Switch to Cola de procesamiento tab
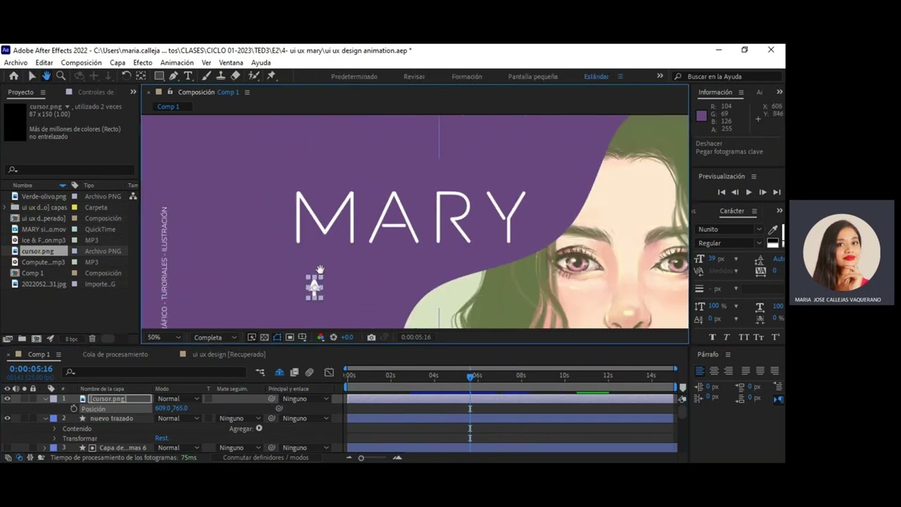Viewport: 901px width, 507px height. (115, 354)
